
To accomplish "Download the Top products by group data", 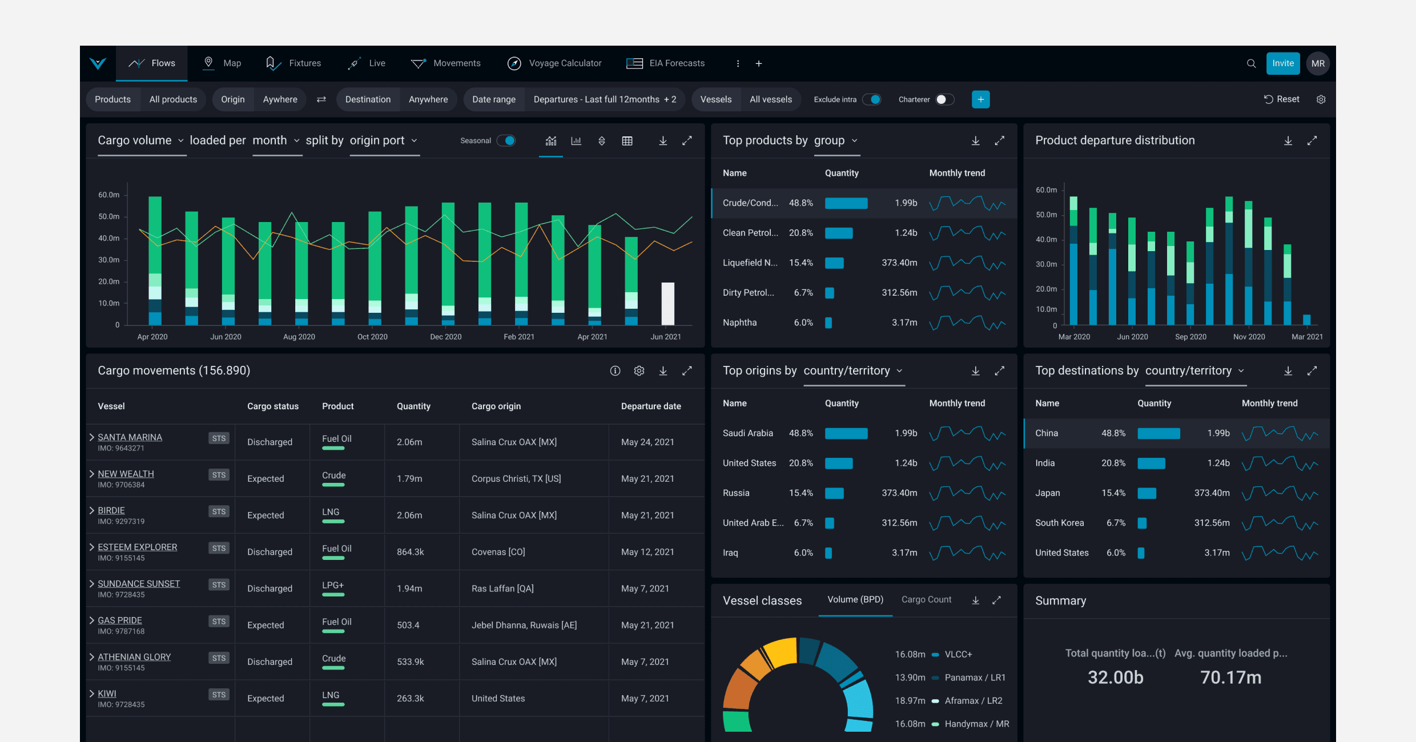I will [975, 141].
